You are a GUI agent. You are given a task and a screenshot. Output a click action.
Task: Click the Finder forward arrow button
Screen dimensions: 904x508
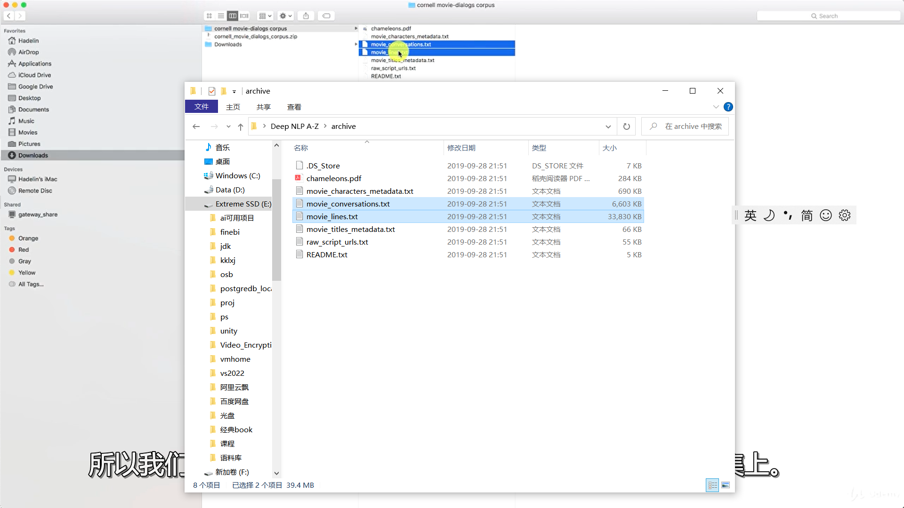pos(20,16)
